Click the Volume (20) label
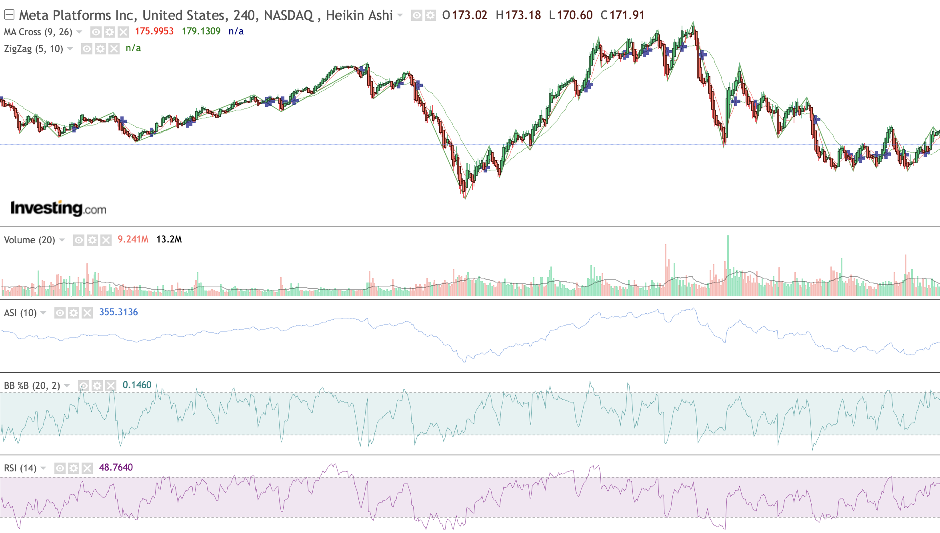Screen dimensions: 940x533 click(30, 240)
